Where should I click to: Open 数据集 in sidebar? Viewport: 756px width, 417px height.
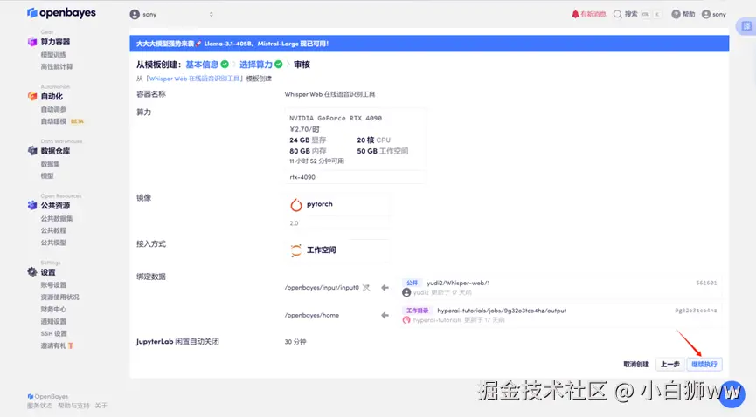click(x=50, y=164)
